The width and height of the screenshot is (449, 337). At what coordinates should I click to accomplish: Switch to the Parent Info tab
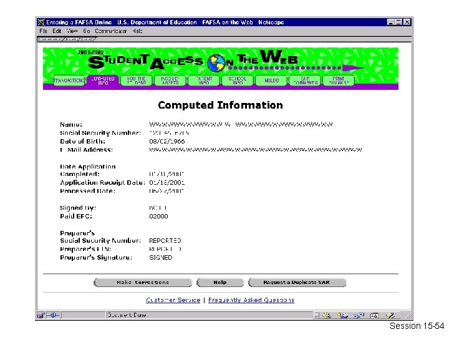click(x=204, y=81)
